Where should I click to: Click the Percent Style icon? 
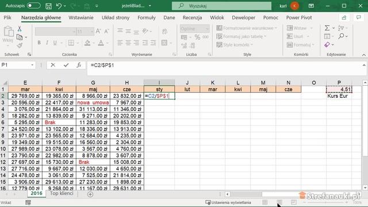(197, 37)
